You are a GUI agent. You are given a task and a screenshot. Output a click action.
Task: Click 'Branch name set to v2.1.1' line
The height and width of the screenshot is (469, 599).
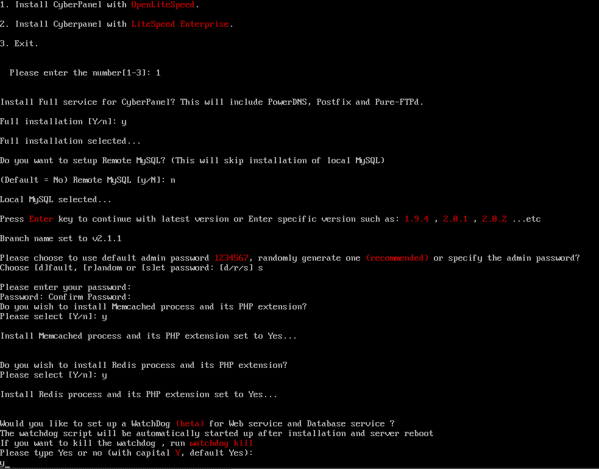(x=61, y=238)
